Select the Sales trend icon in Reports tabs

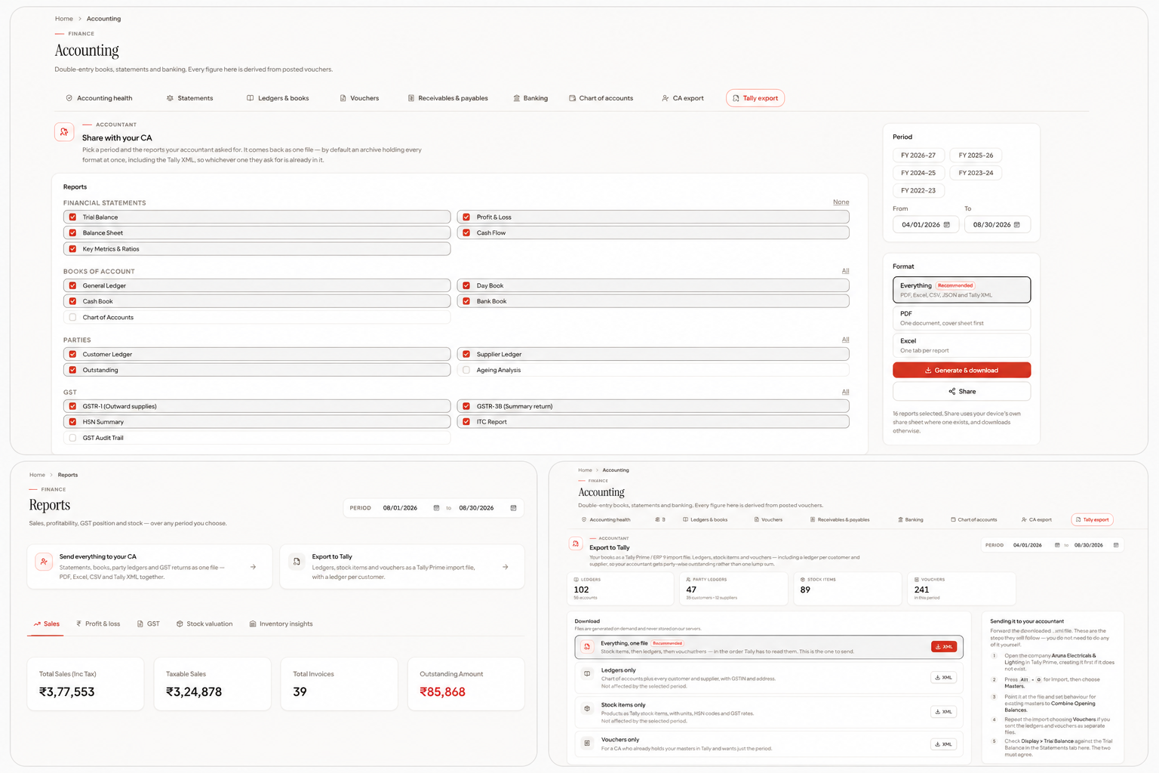click(37, 624)
